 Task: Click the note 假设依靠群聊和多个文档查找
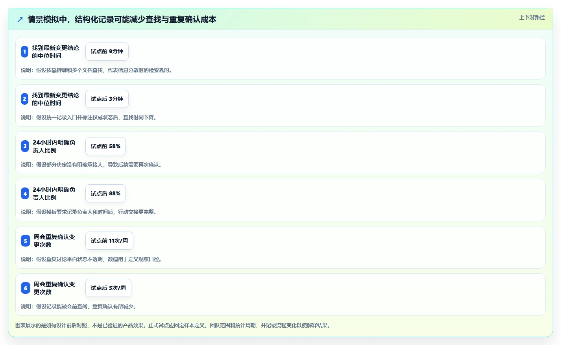[96, 70]
